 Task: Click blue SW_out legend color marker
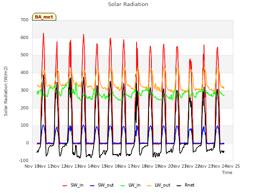coord(92,186)
